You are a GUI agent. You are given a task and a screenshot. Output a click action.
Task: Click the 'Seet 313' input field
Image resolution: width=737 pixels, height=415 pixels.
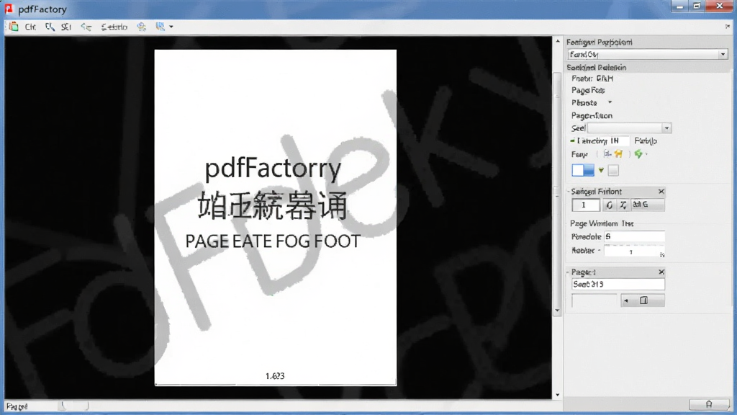click(618, 284)
